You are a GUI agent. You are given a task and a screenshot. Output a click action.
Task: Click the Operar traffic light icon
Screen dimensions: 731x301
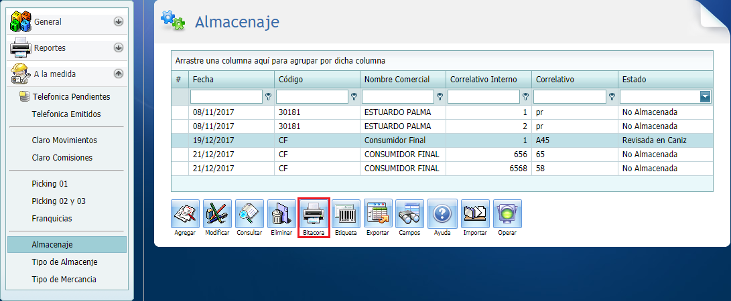pos(507,214)
